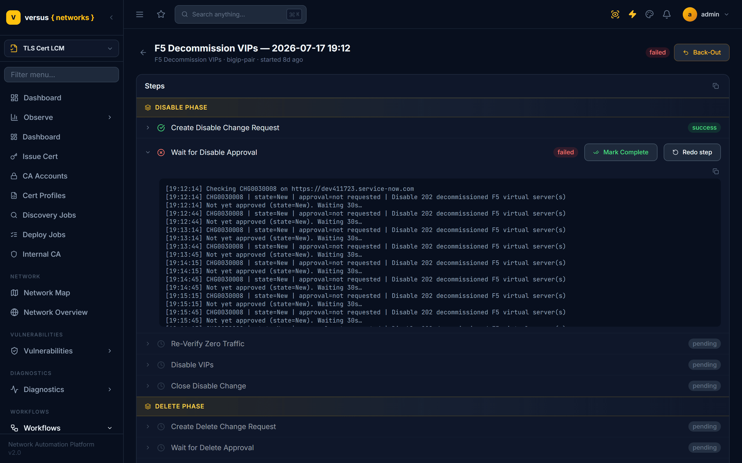Copy all steps using the Steps copy icon
742x463 pixels.
[716, 86]
